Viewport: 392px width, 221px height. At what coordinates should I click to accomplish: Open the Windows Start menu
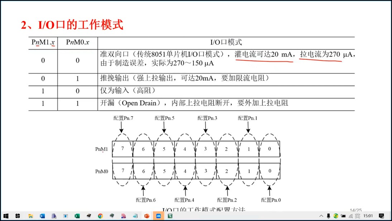6,216
